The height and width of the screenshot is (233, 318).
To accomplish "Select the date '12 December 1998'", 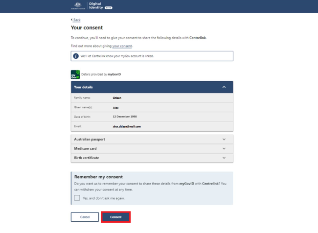I will (125, 116).
